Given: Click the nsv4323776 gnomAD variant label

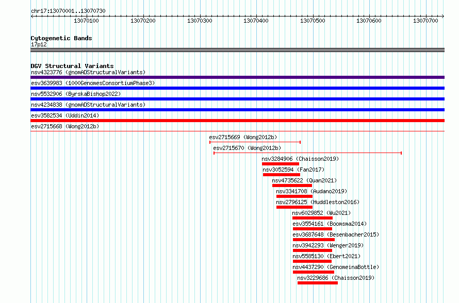Looking at the screenshot, I should [88, 72].
